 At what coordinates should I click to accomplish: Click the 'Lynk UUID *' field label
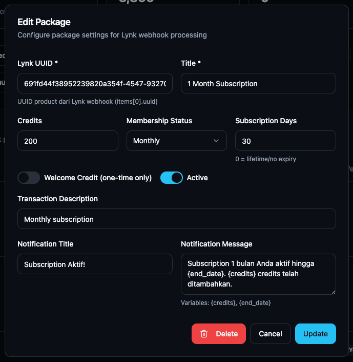pos(38,63)
